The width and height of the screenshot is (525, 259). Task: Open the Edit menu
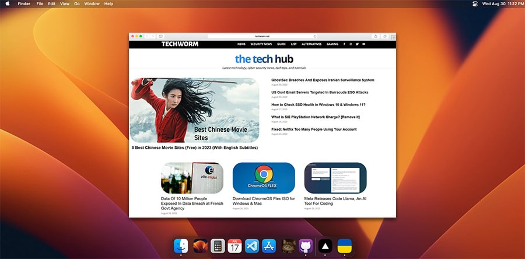51,3
